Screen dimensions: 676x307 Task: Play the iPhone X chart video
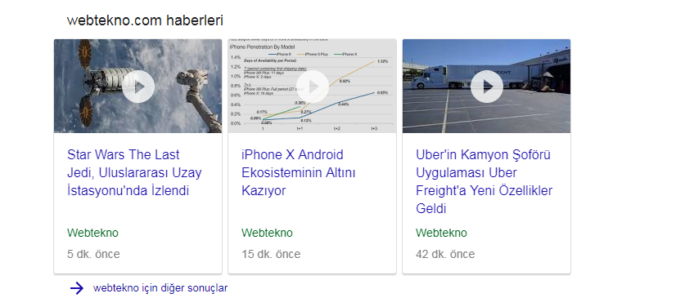(x=313, y=87)
